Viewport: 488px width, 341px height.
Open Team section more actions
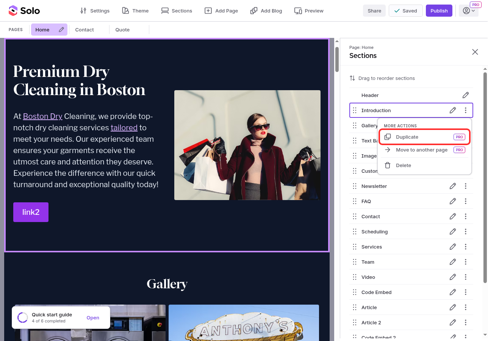pos(466,262)
